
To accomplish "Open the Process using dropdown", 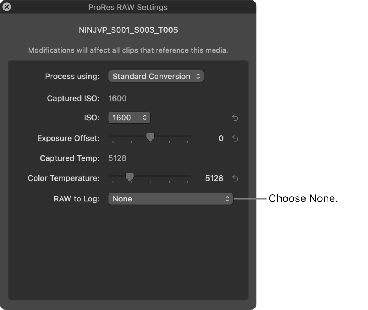I will click(x=156, y=76).
